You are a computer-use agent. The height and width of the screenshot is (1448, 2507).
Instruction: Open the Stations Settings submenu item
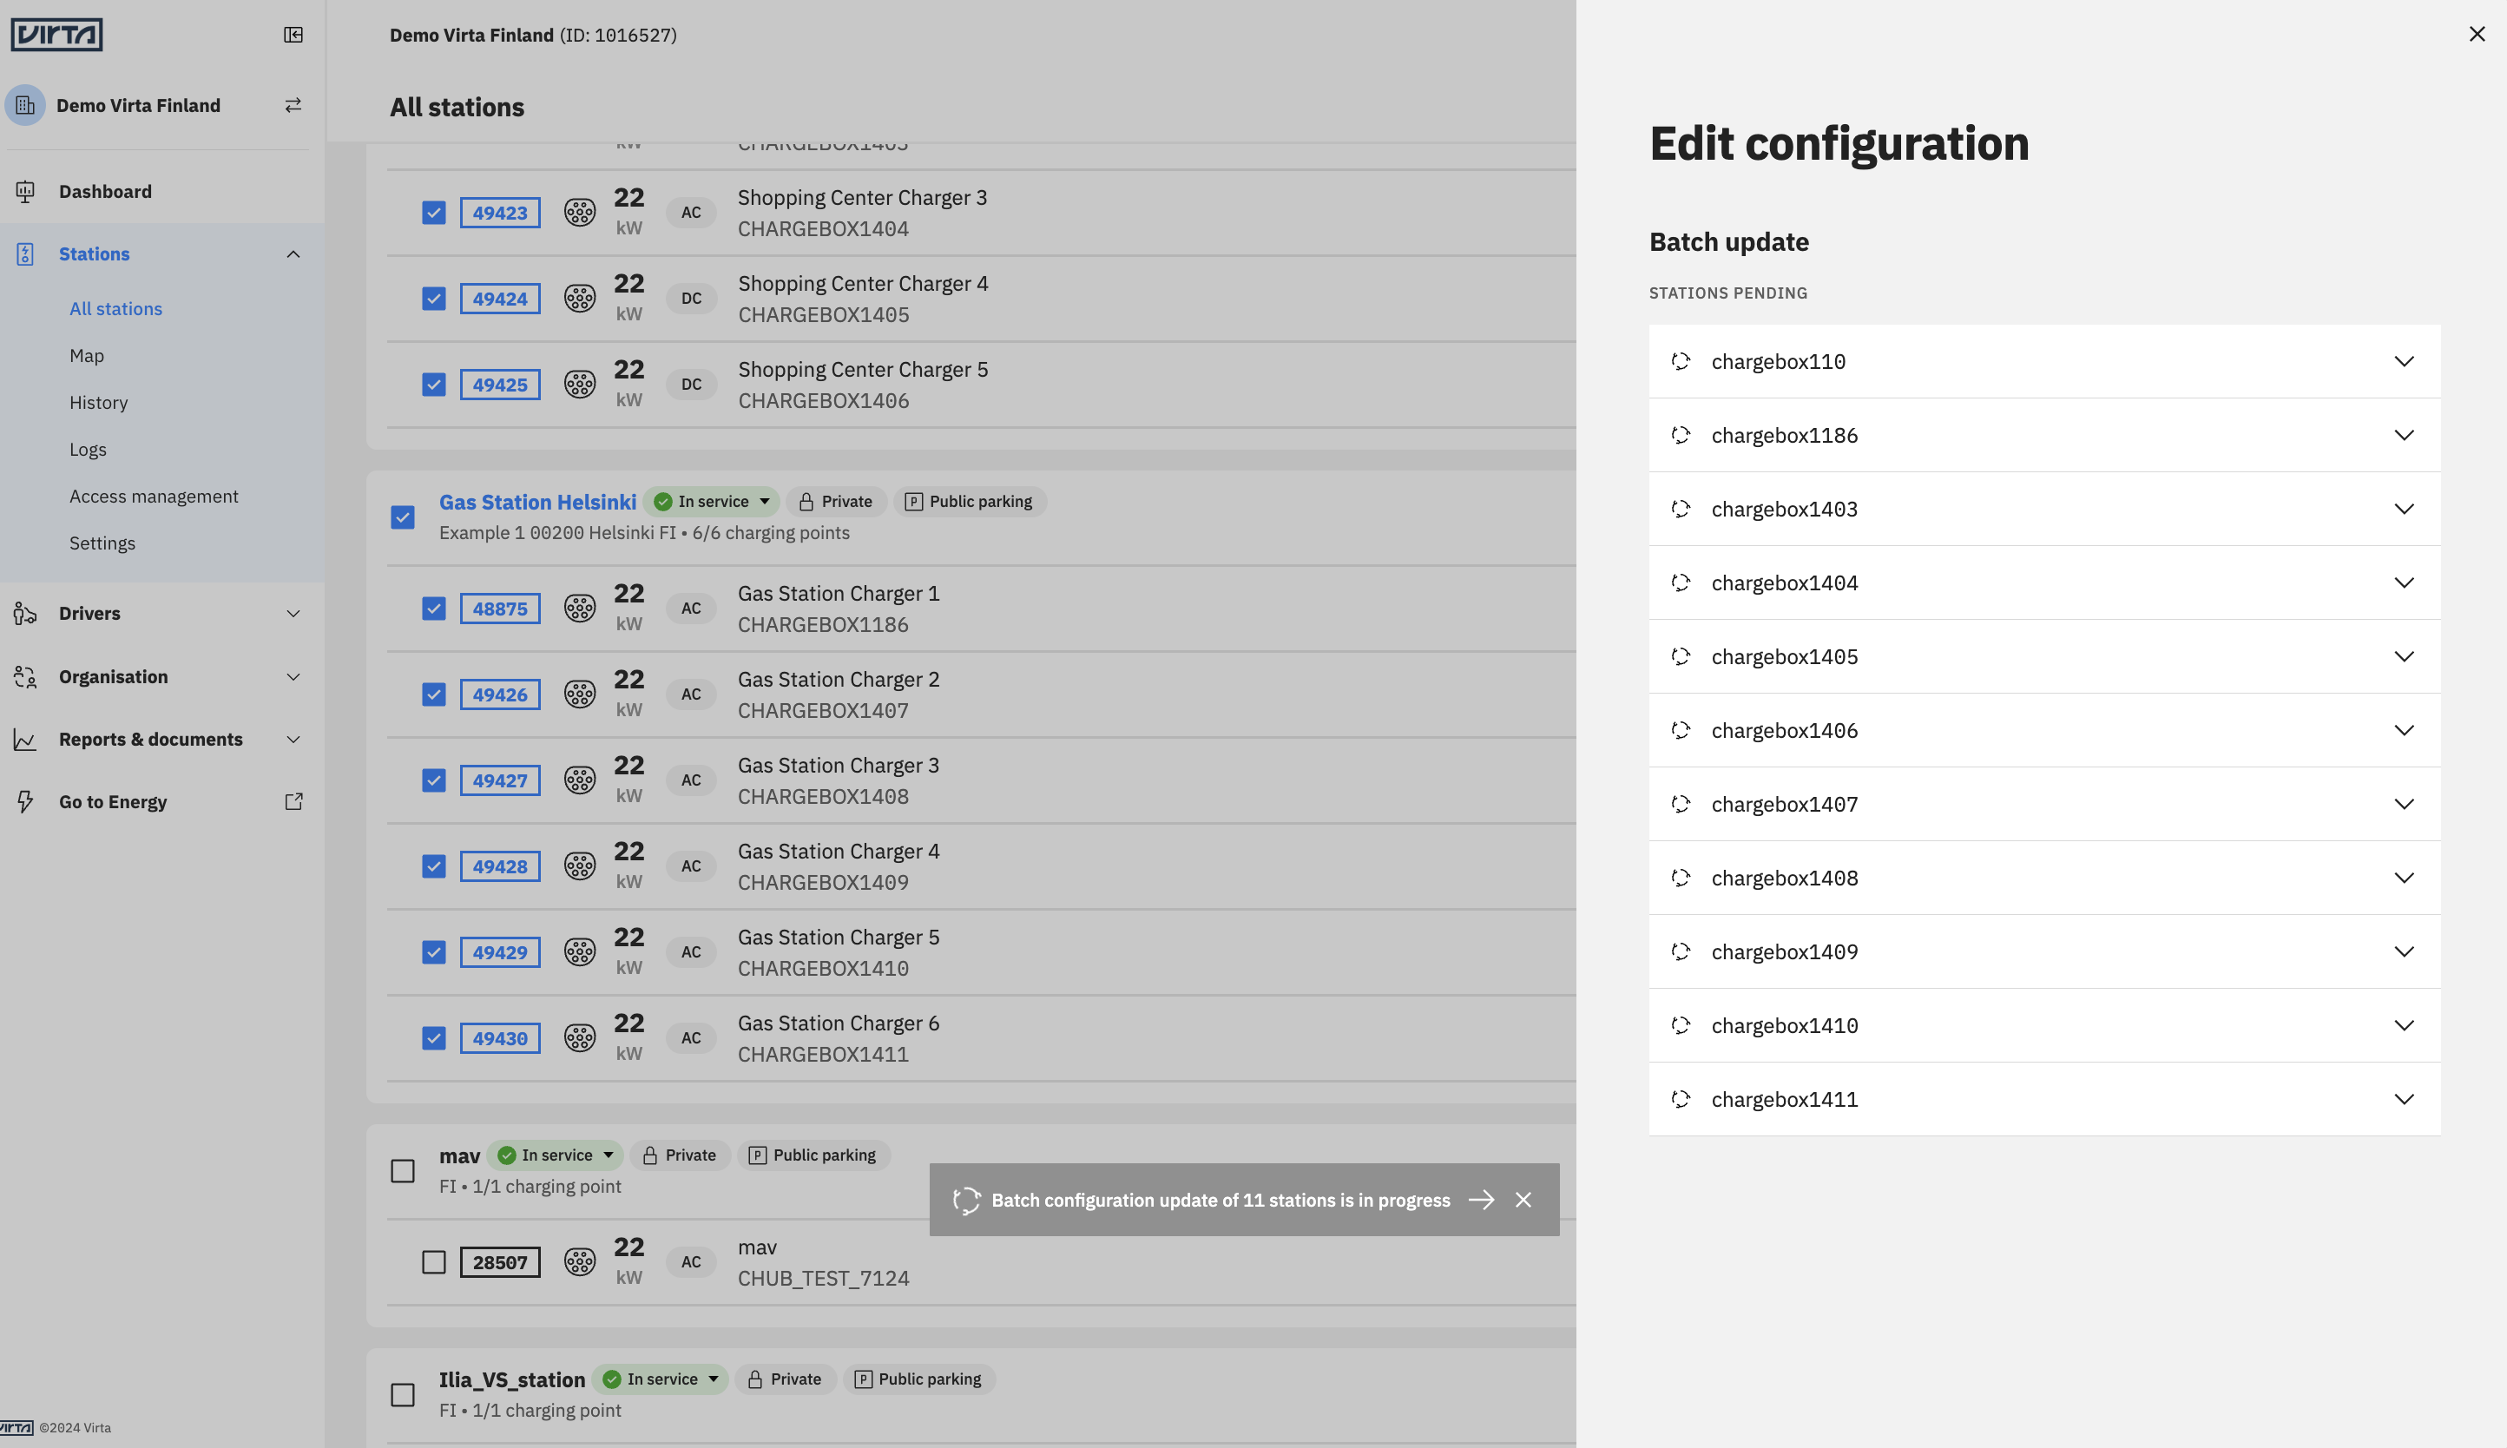pos(102,543)
